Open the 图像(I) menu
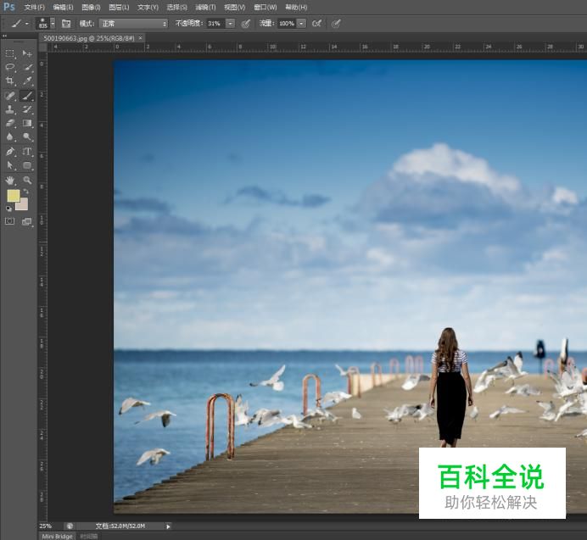 click(x=91, y=7)
